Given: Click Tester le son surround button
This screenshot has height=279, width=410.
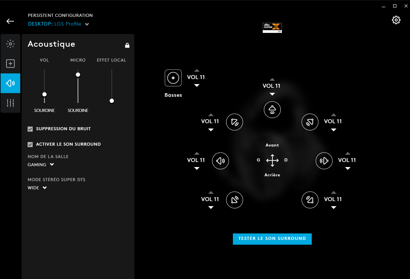Looking at the screenshot, I should point(272,239).
